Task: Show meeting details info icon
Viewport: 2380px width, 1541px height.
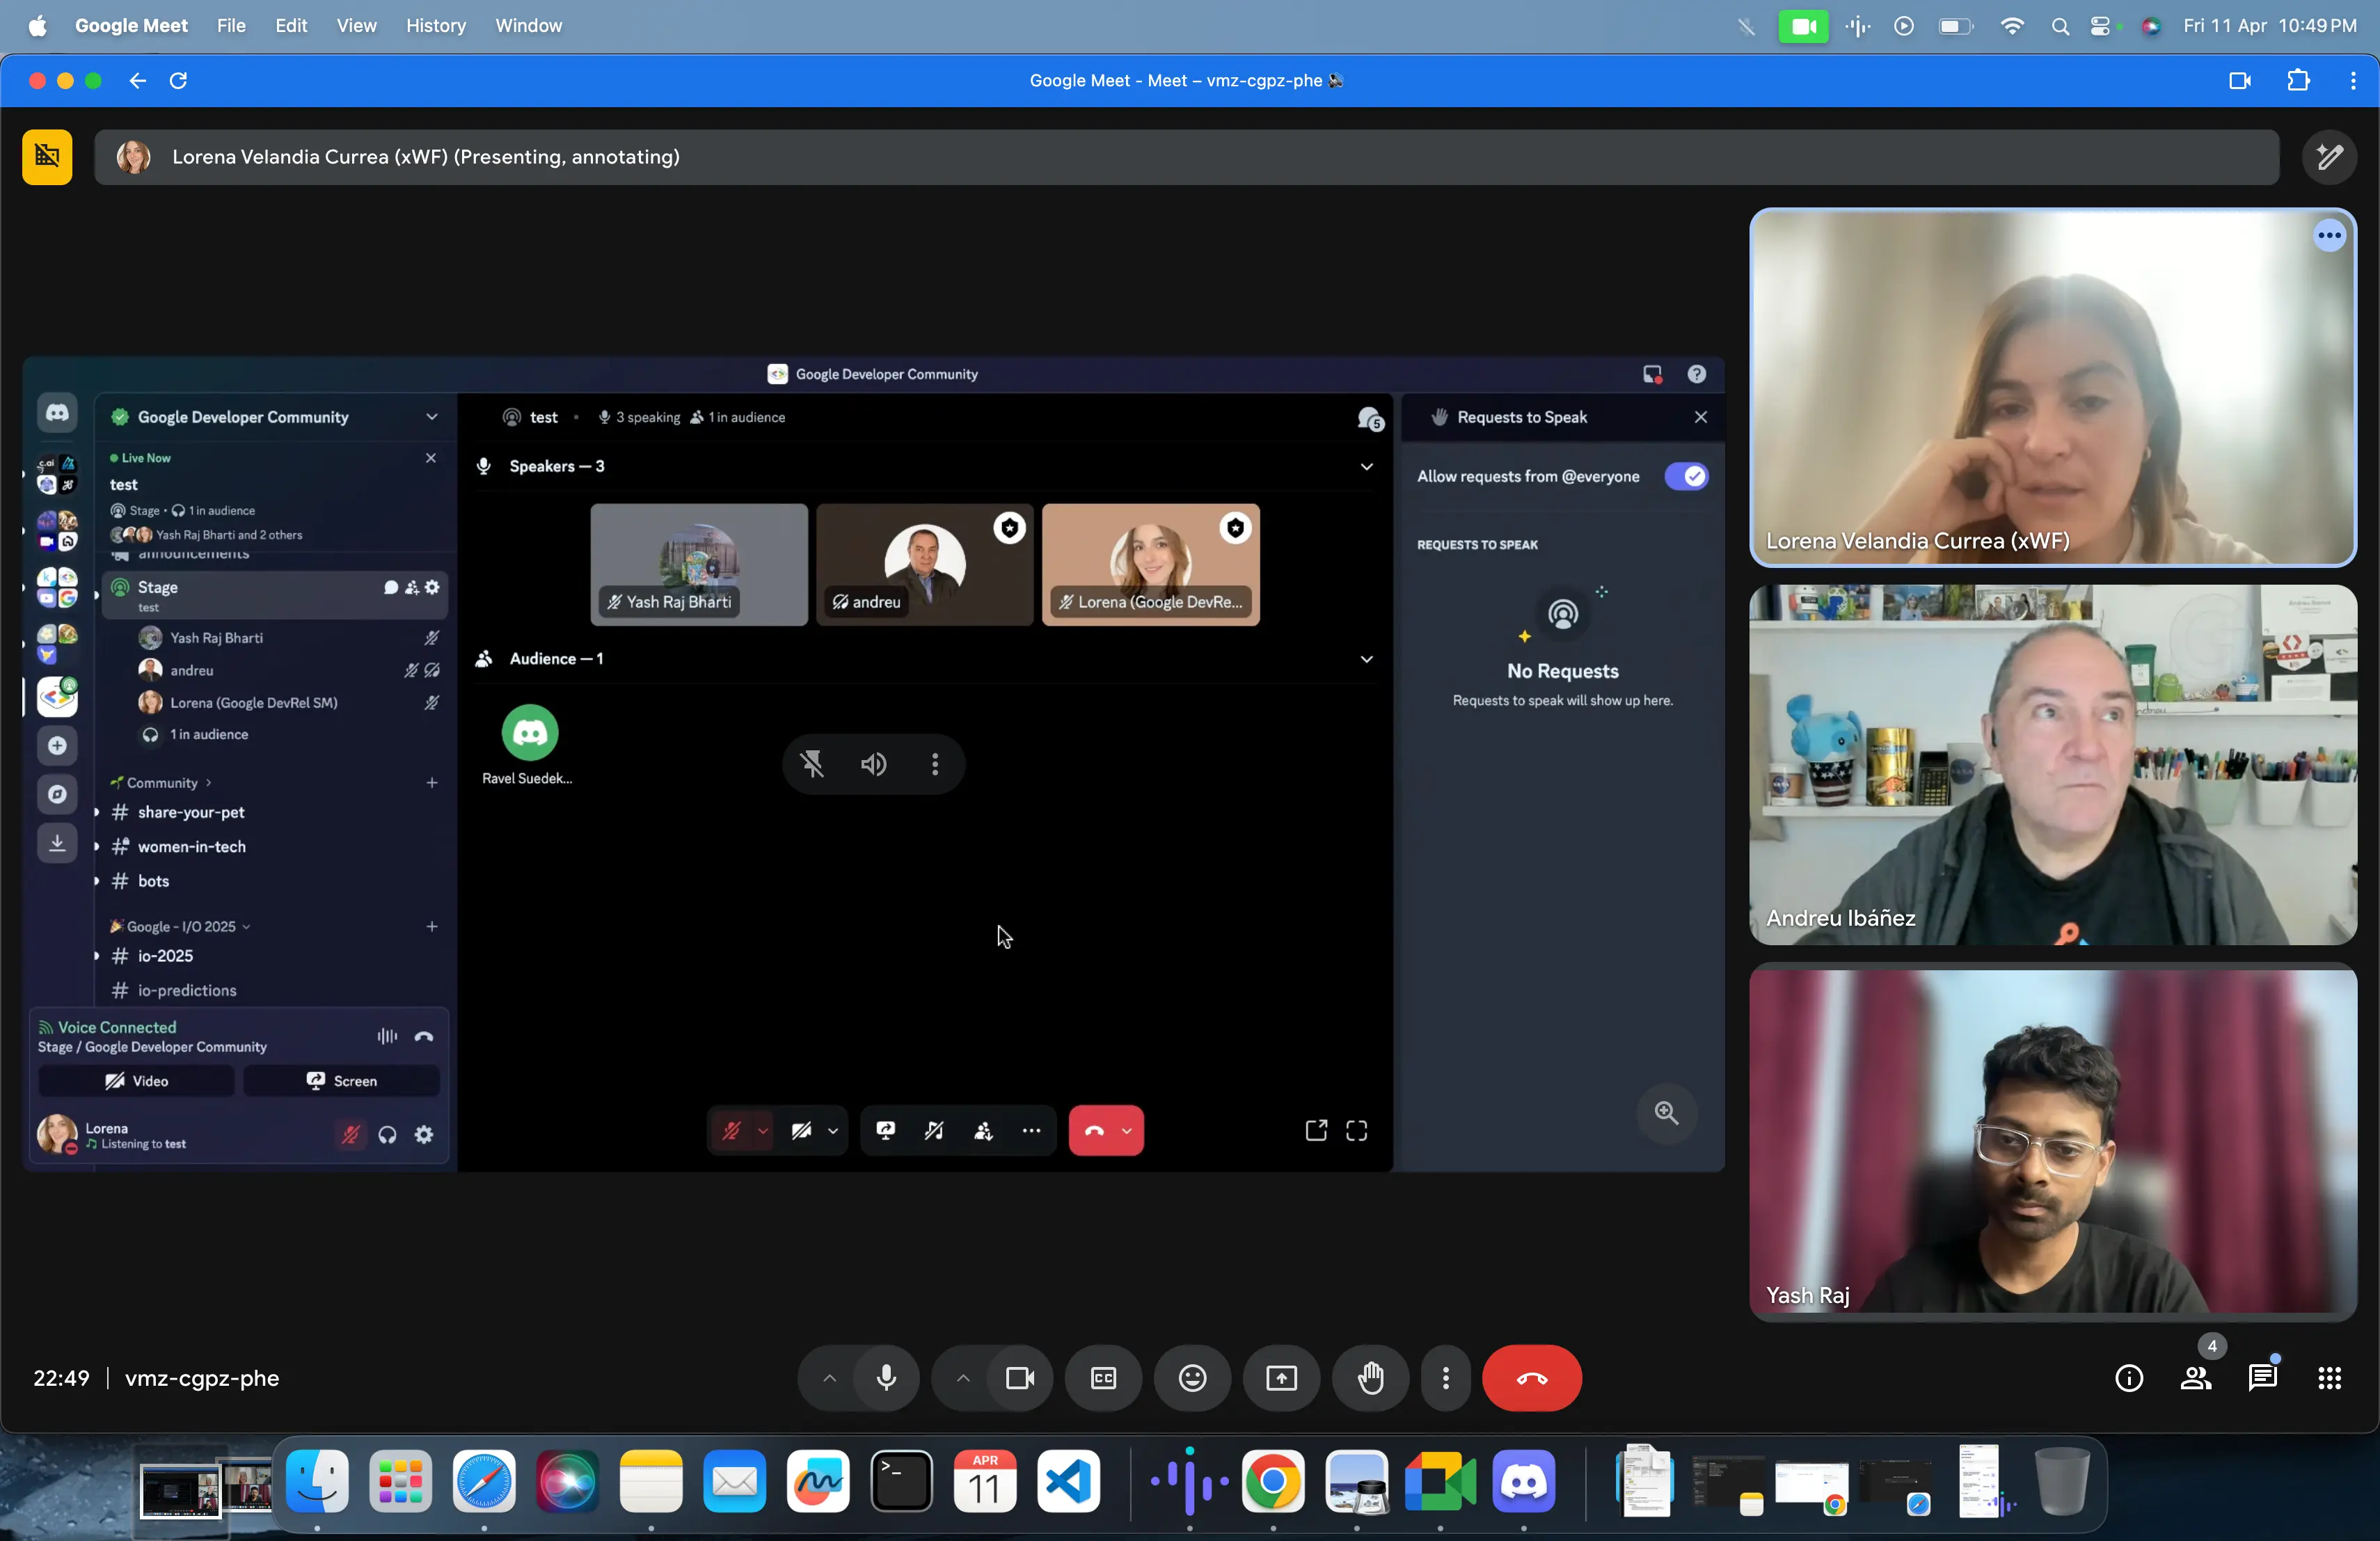Action: tap(2129, 1378)
